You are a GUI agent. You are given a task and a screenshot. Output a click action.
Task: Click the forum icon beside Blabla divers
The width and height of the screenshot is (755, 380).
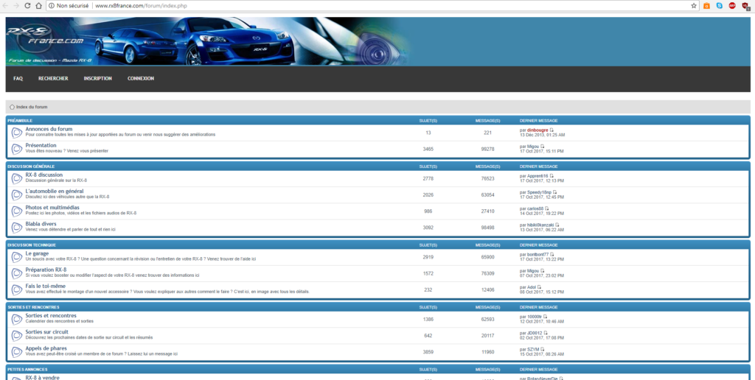(17, 228)
